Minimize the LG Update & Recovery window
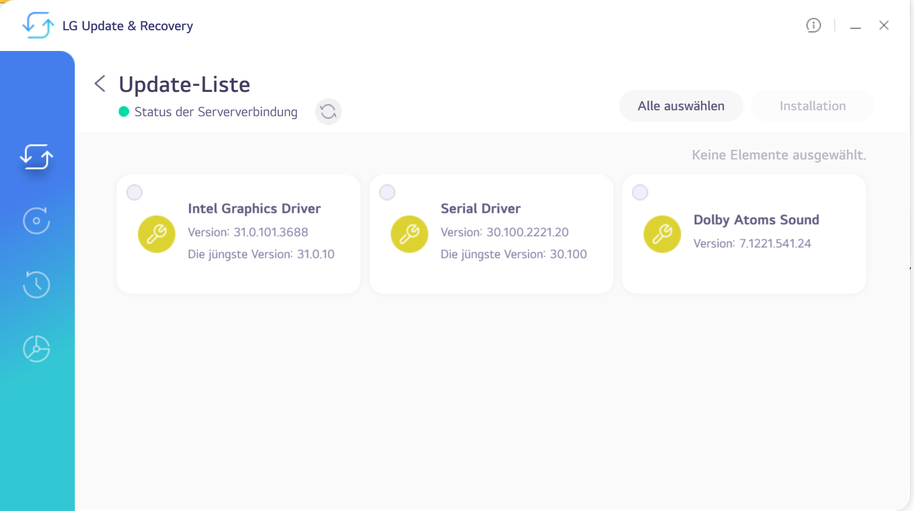Viewport: 914px width, 511px height. pyautogui.click(x=855, y=27)
